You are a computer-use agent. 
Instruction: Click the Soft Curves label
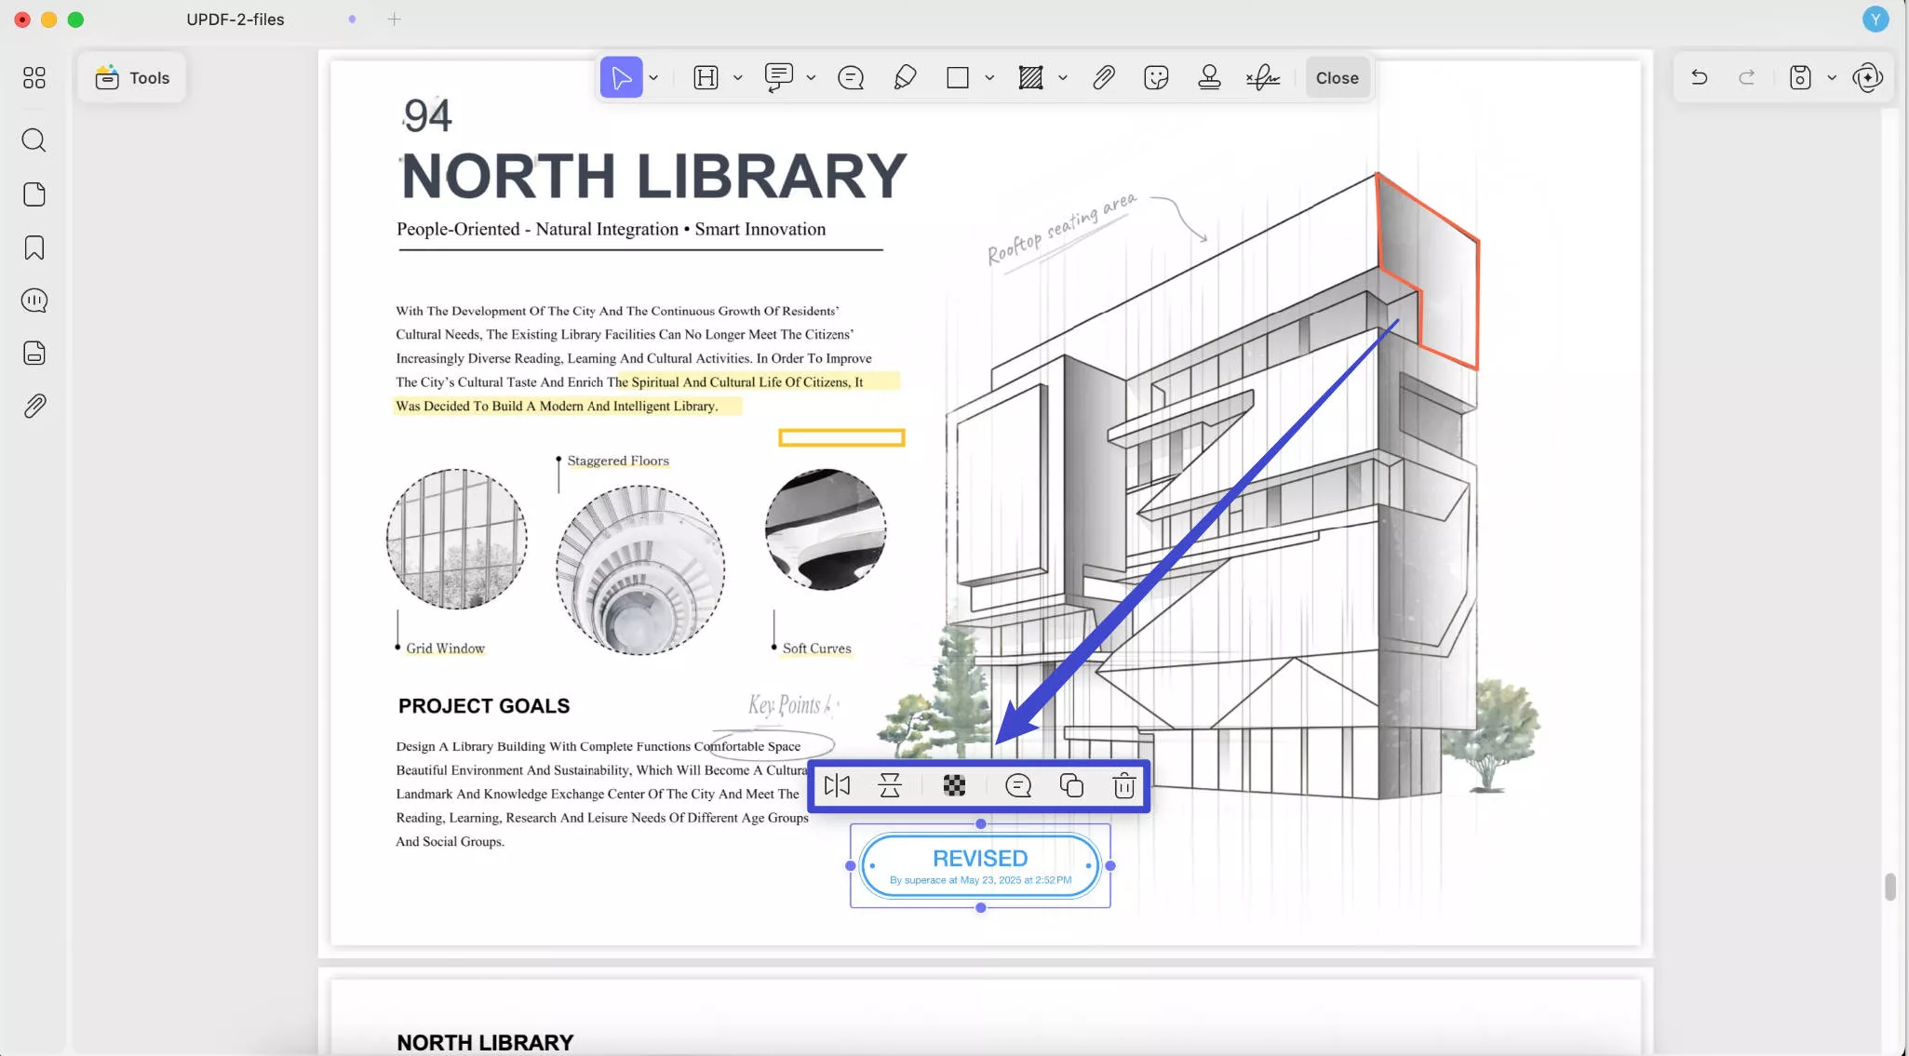[x=816, y=648]
